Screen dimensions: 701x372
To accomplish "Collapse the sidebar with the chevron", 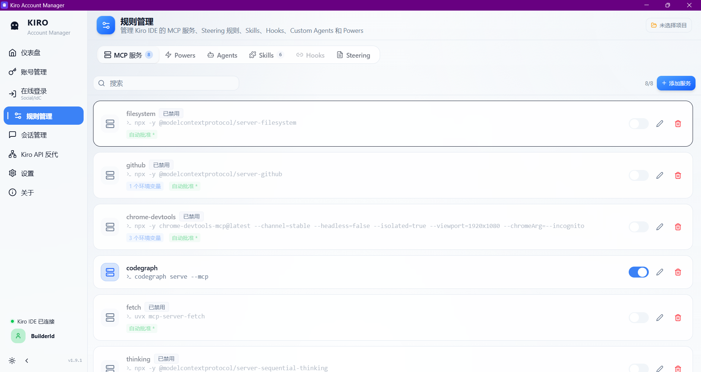I will pos(27,361).
